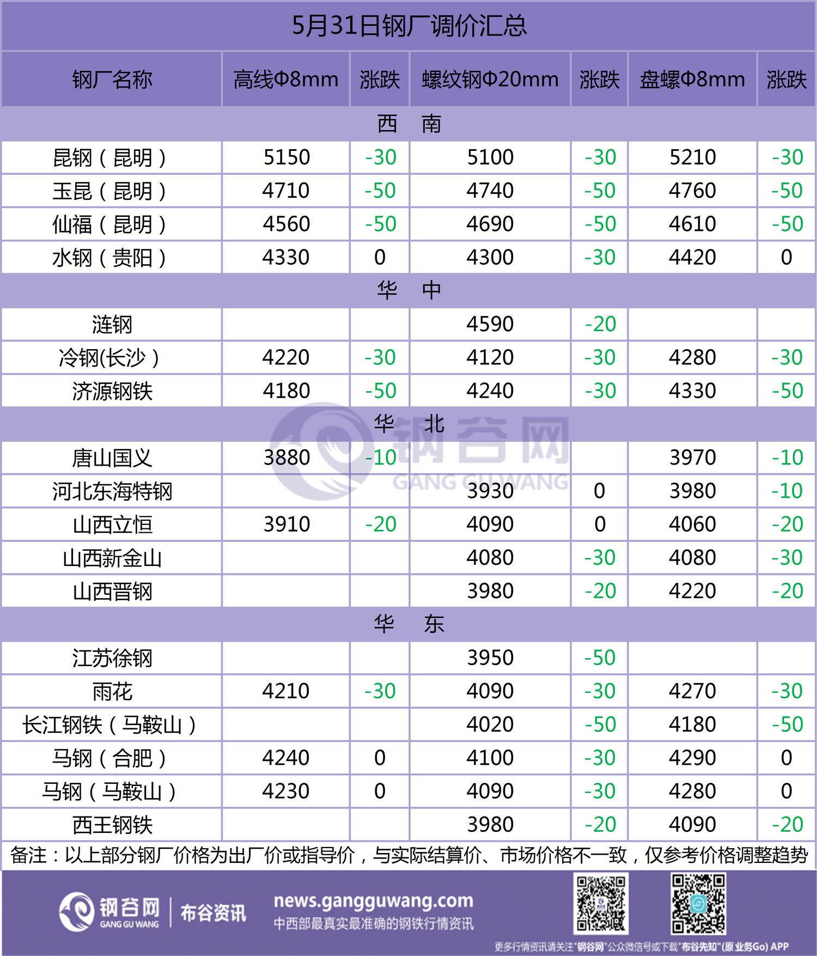This screenshot has height=956, width=817.
Task: Click the 4240 price in 济源钢铁 row
Action: pos(490,391)
